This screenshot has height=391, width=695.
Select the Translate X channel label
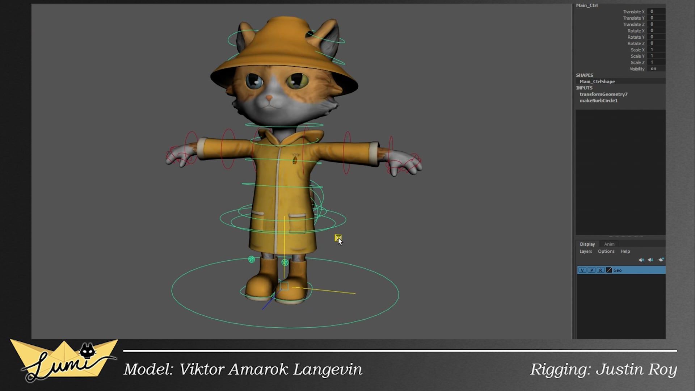tap(633, 12)
